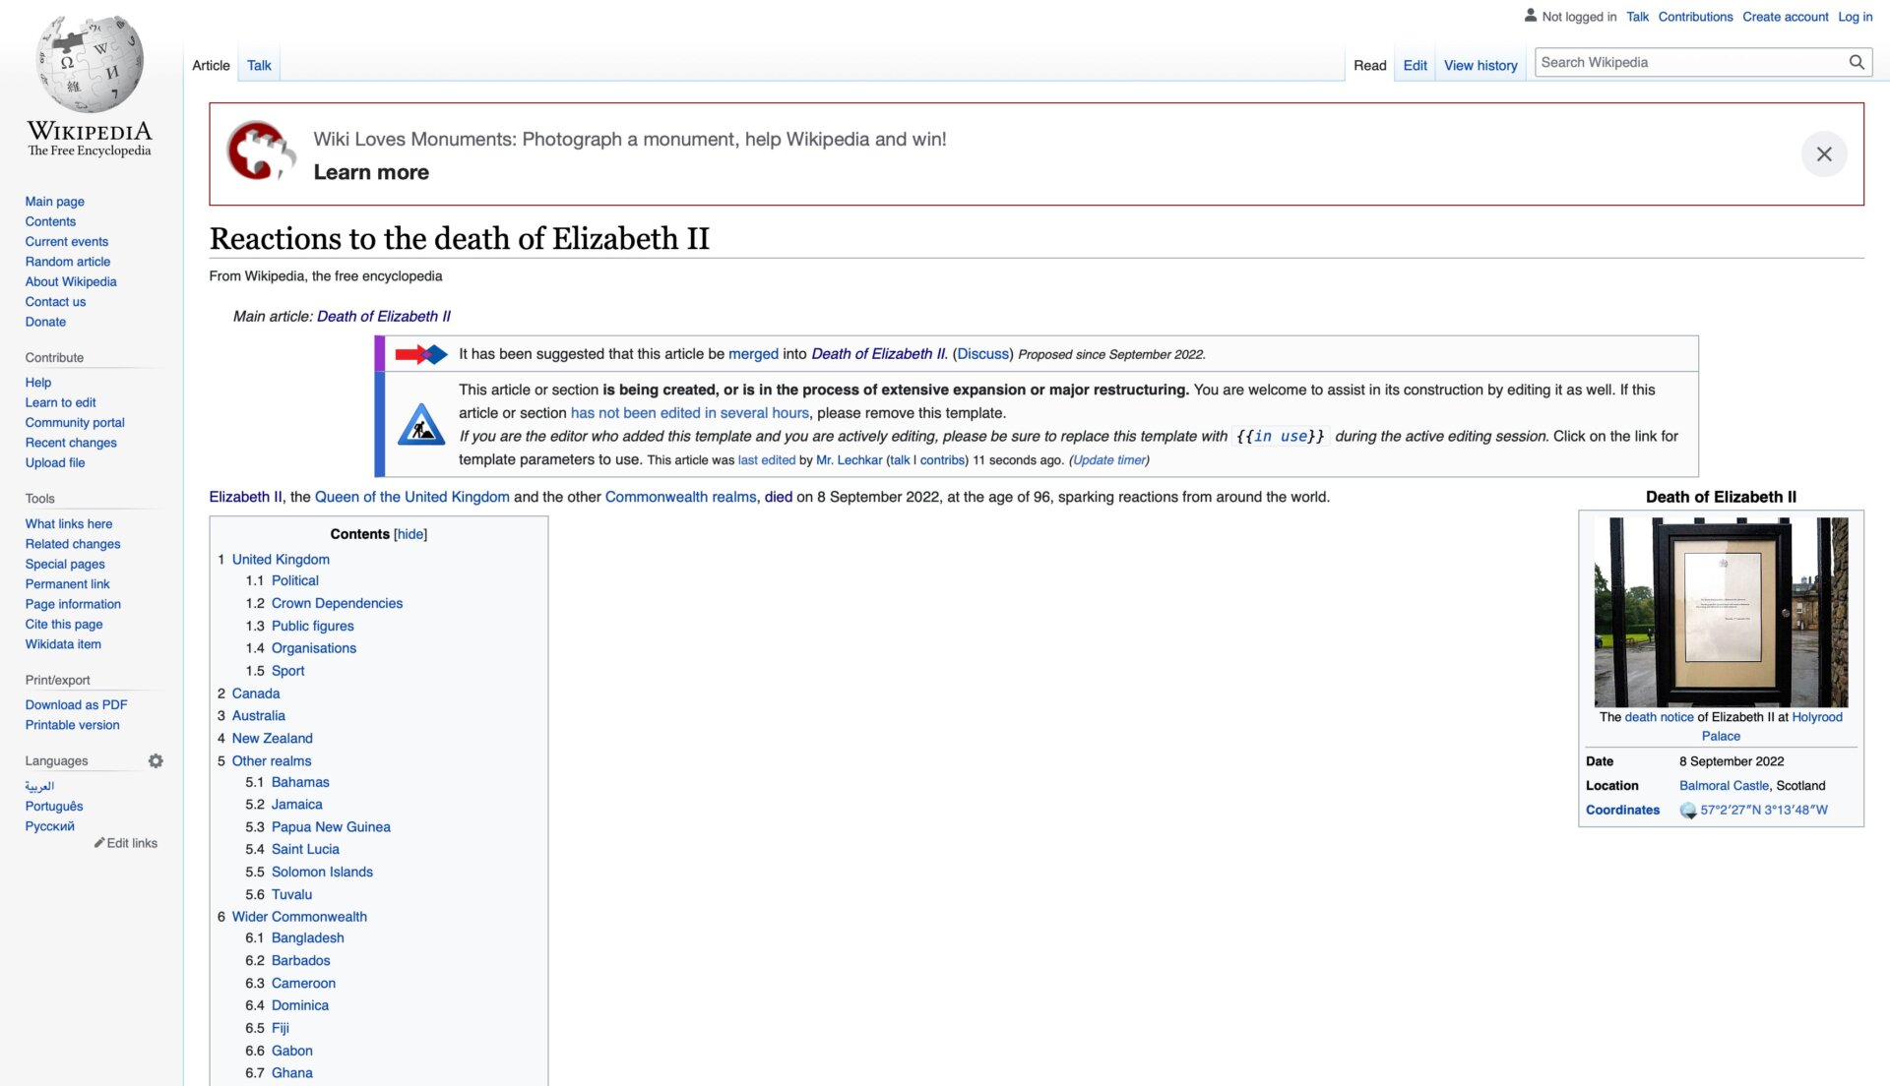Open the View history tab

1480,65
